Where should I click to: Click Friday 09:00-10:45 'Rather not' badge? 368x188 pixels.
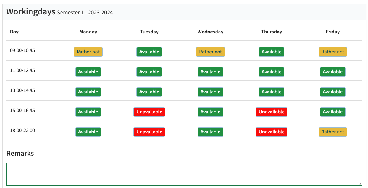[333, 52]
